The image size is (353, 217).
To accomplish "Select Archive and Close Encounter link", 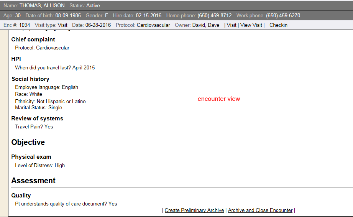I will click(260, 210).
